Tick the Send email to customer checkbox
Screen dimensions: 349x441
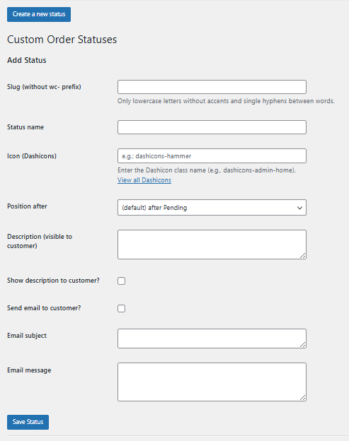pyautogui.click(x=121, y=308)
